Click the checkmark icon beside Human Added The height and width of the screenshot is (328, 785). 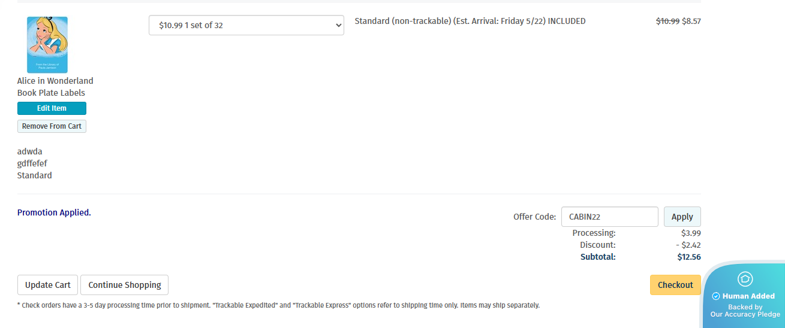click(x=715, y=296)
